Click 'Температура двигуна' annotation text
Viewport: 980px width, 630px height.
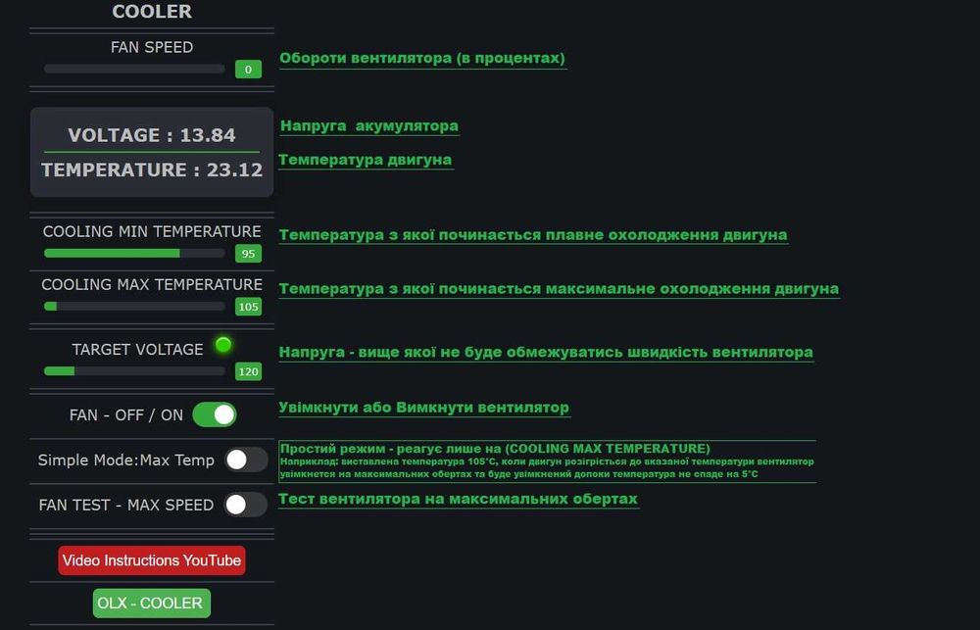pos(366,160)
